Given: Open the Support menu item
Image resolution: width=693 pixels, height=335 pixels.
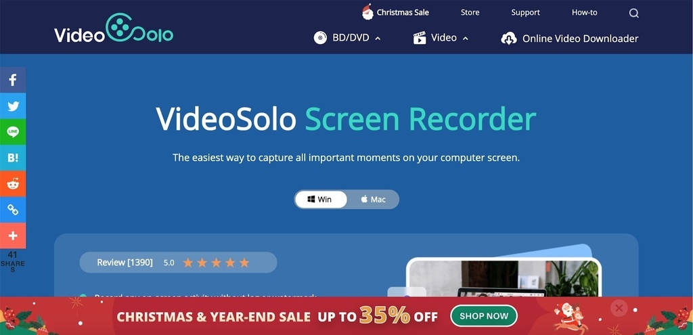Looking at the screenshot, I should point(525,12).
